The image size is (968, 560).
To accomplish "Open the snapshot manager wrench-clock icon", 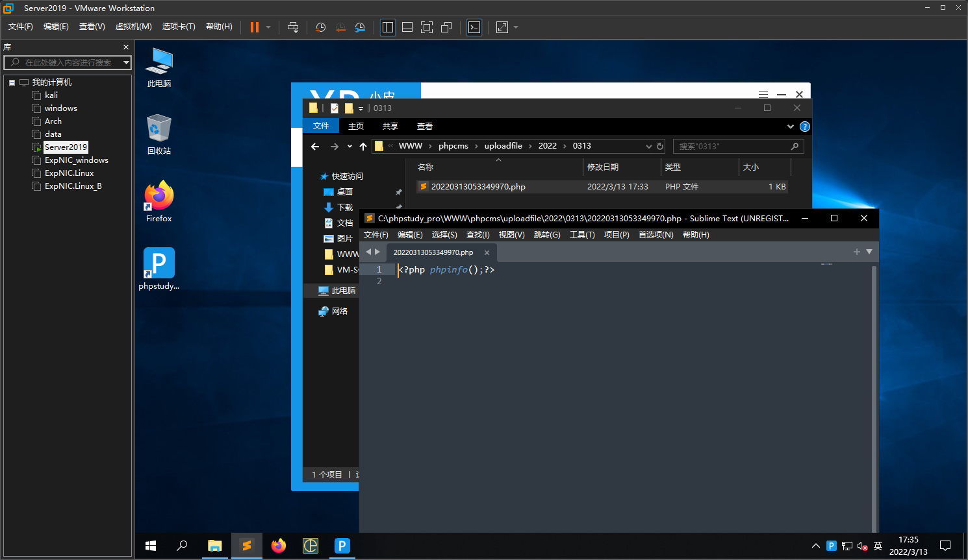I will pos(360,27).
